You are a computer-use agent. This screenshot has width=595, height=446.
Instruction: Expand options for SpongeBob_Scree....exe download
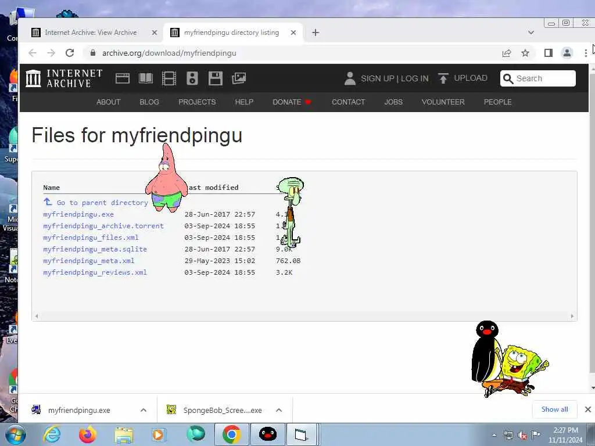[279, 410]
